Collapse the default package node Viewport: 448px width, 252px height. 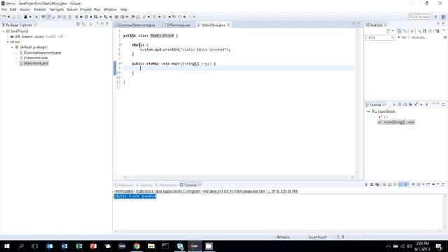tap(13, 48)
